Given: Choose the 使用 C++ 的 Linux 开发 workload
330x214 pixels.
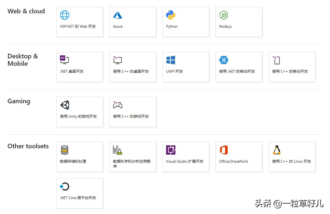Looking at the screenshot, I should click(x=292, y=157).
